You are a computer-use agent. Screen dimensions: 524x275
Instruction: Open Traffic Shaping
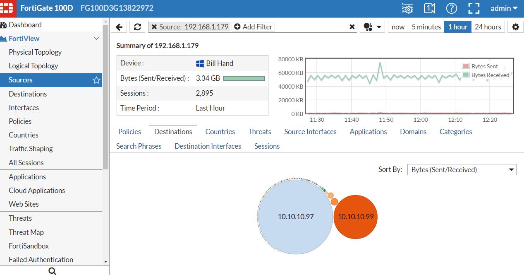[x=31, y=149]
